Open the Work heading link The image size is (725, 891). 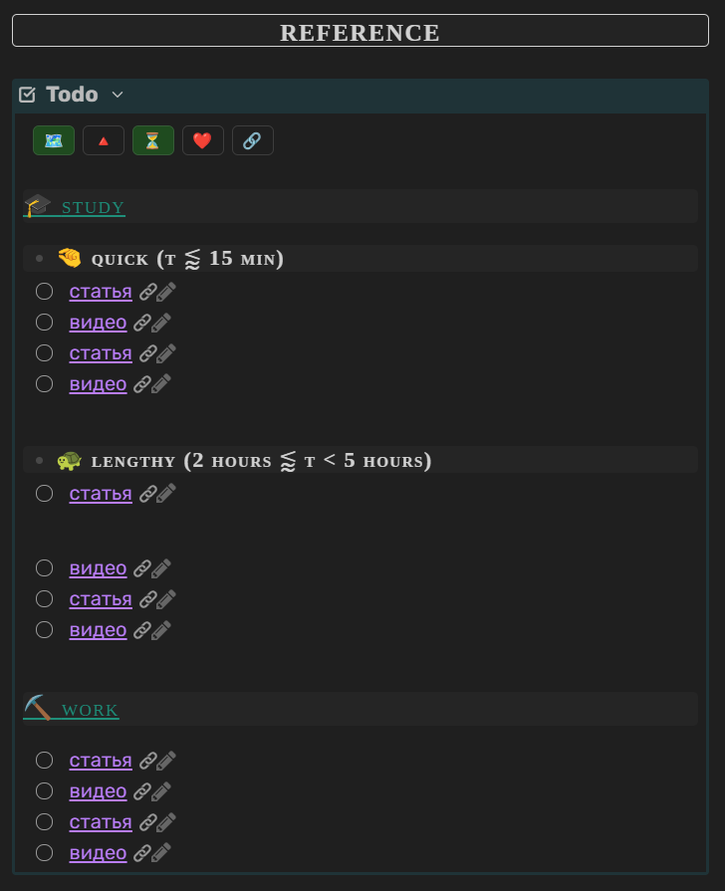click(90, 711)
